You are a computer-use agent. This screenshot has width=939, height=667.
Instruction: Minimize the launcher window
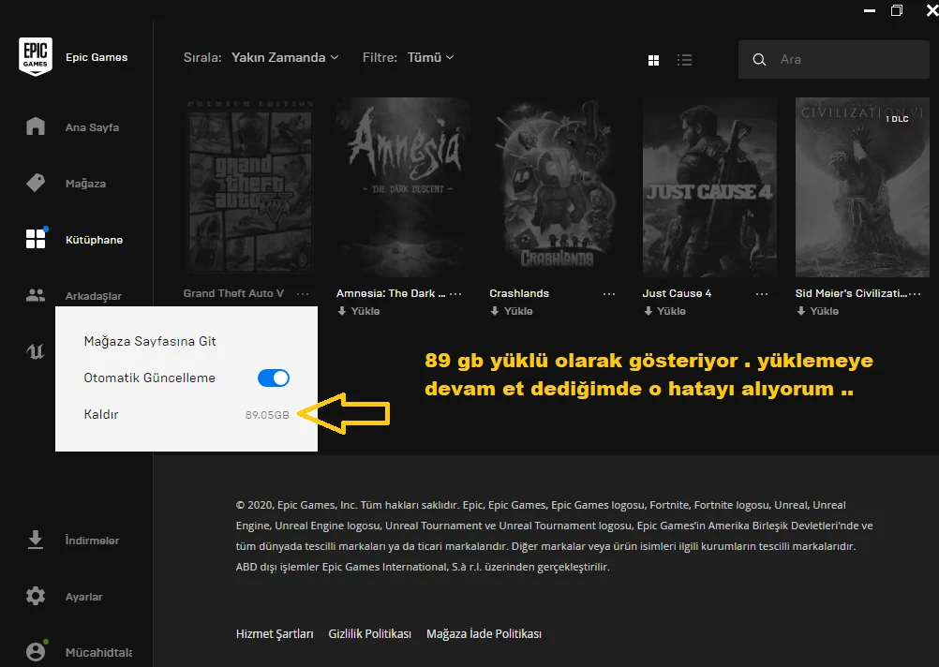click(870, 10)
